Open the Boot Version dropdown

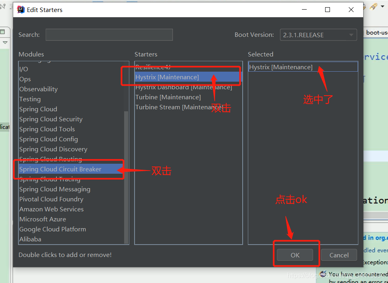coord(318,35)
